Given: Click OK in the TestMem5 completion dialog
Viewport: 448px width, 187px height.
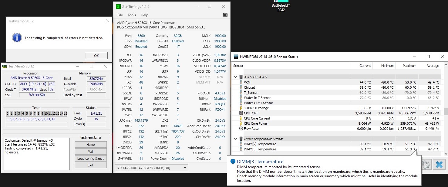Looking at the screenshot, I should [x=96, y=56].
